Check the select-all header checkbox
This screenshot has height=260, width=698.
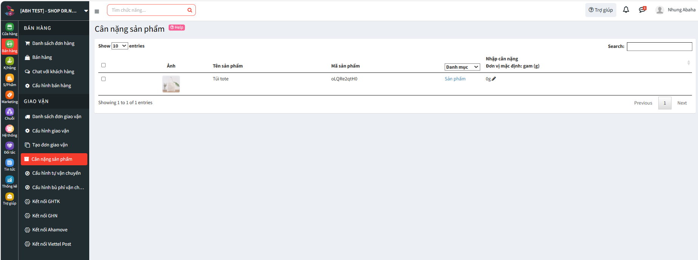click(103, 65)
